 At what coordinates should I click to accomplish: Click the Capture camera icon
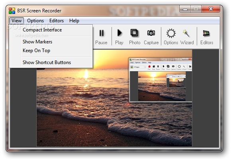click(151, 33)
